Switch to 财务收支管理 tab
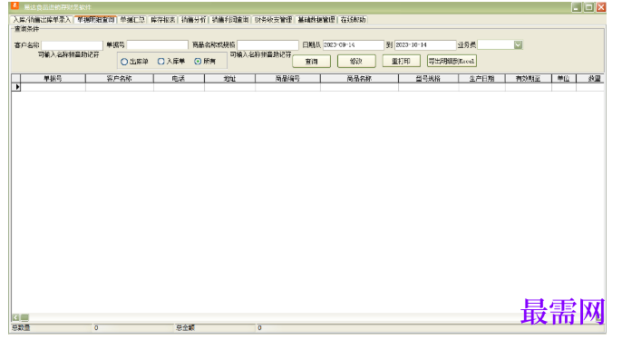This screenshot has width=622, height=340. click(273, 19)
